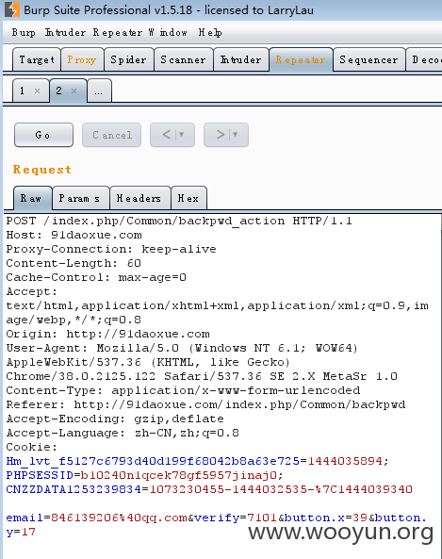Click the Cancel button
Viewport: 442px width, 559px height.
pyautogui.click(x=111, y=135)
